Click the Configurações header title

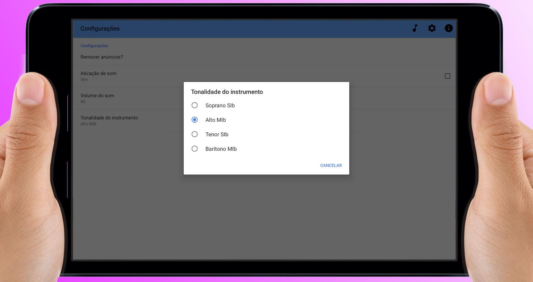tap(100, 28)
